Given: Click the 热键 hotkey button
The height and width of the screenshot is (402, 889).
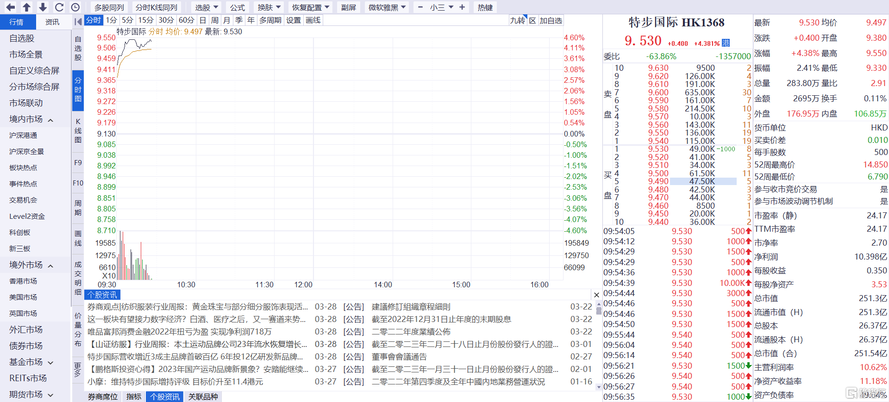Looking at the screenshot, I should [485, 7].
